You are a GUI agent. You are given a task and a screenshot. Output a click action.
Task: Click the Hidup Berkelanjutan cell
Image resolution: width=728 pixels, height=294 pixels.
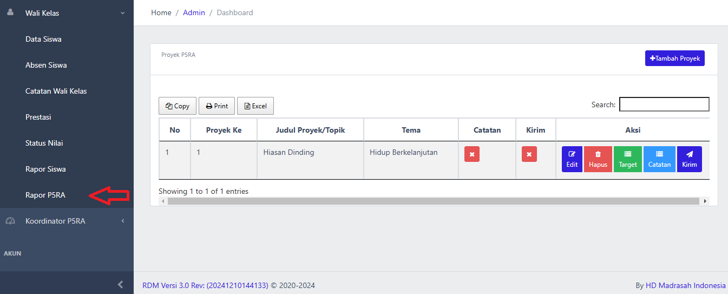[x=411, y=160]
